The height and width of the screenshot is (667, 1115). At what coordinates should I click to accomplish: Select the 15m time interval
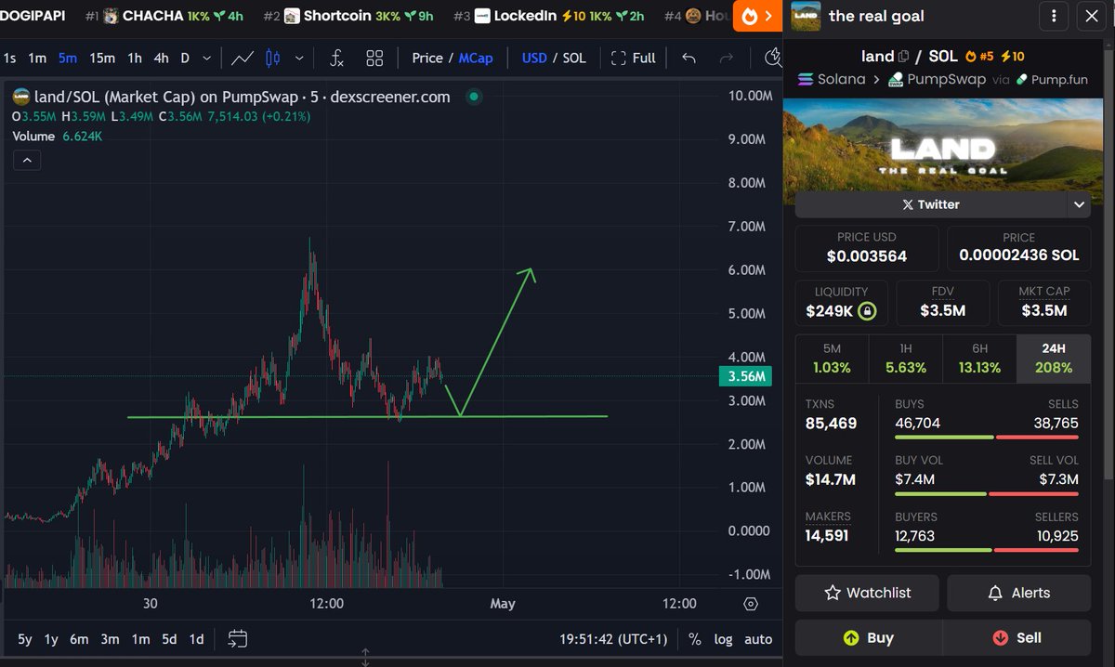pos(102,58)
